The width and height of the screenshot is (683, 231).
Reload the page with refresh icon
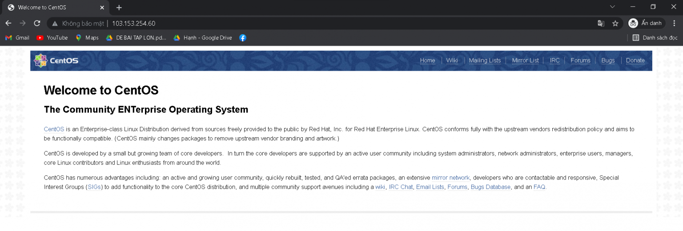pos(37,23)
